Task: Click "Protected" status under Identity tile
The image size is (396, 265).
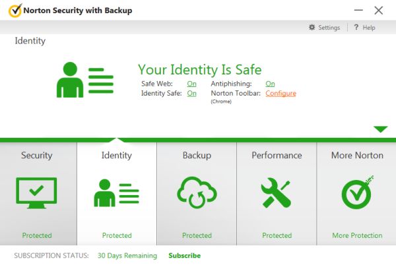Action: (117, 235)
